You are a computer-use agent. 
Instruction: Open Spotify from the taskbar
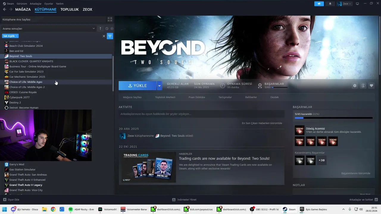pos(81,209)
